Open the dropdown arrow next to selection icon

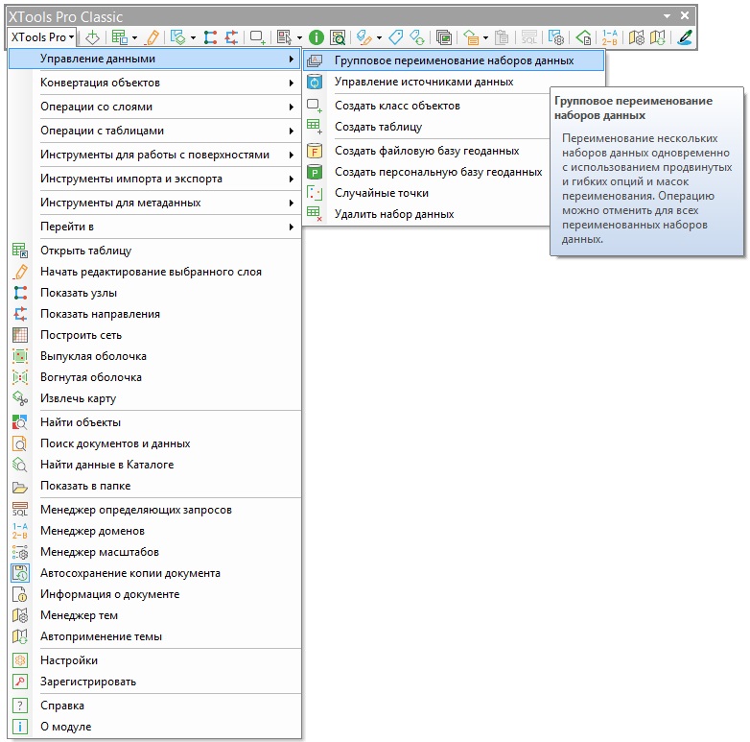[299, 37]
